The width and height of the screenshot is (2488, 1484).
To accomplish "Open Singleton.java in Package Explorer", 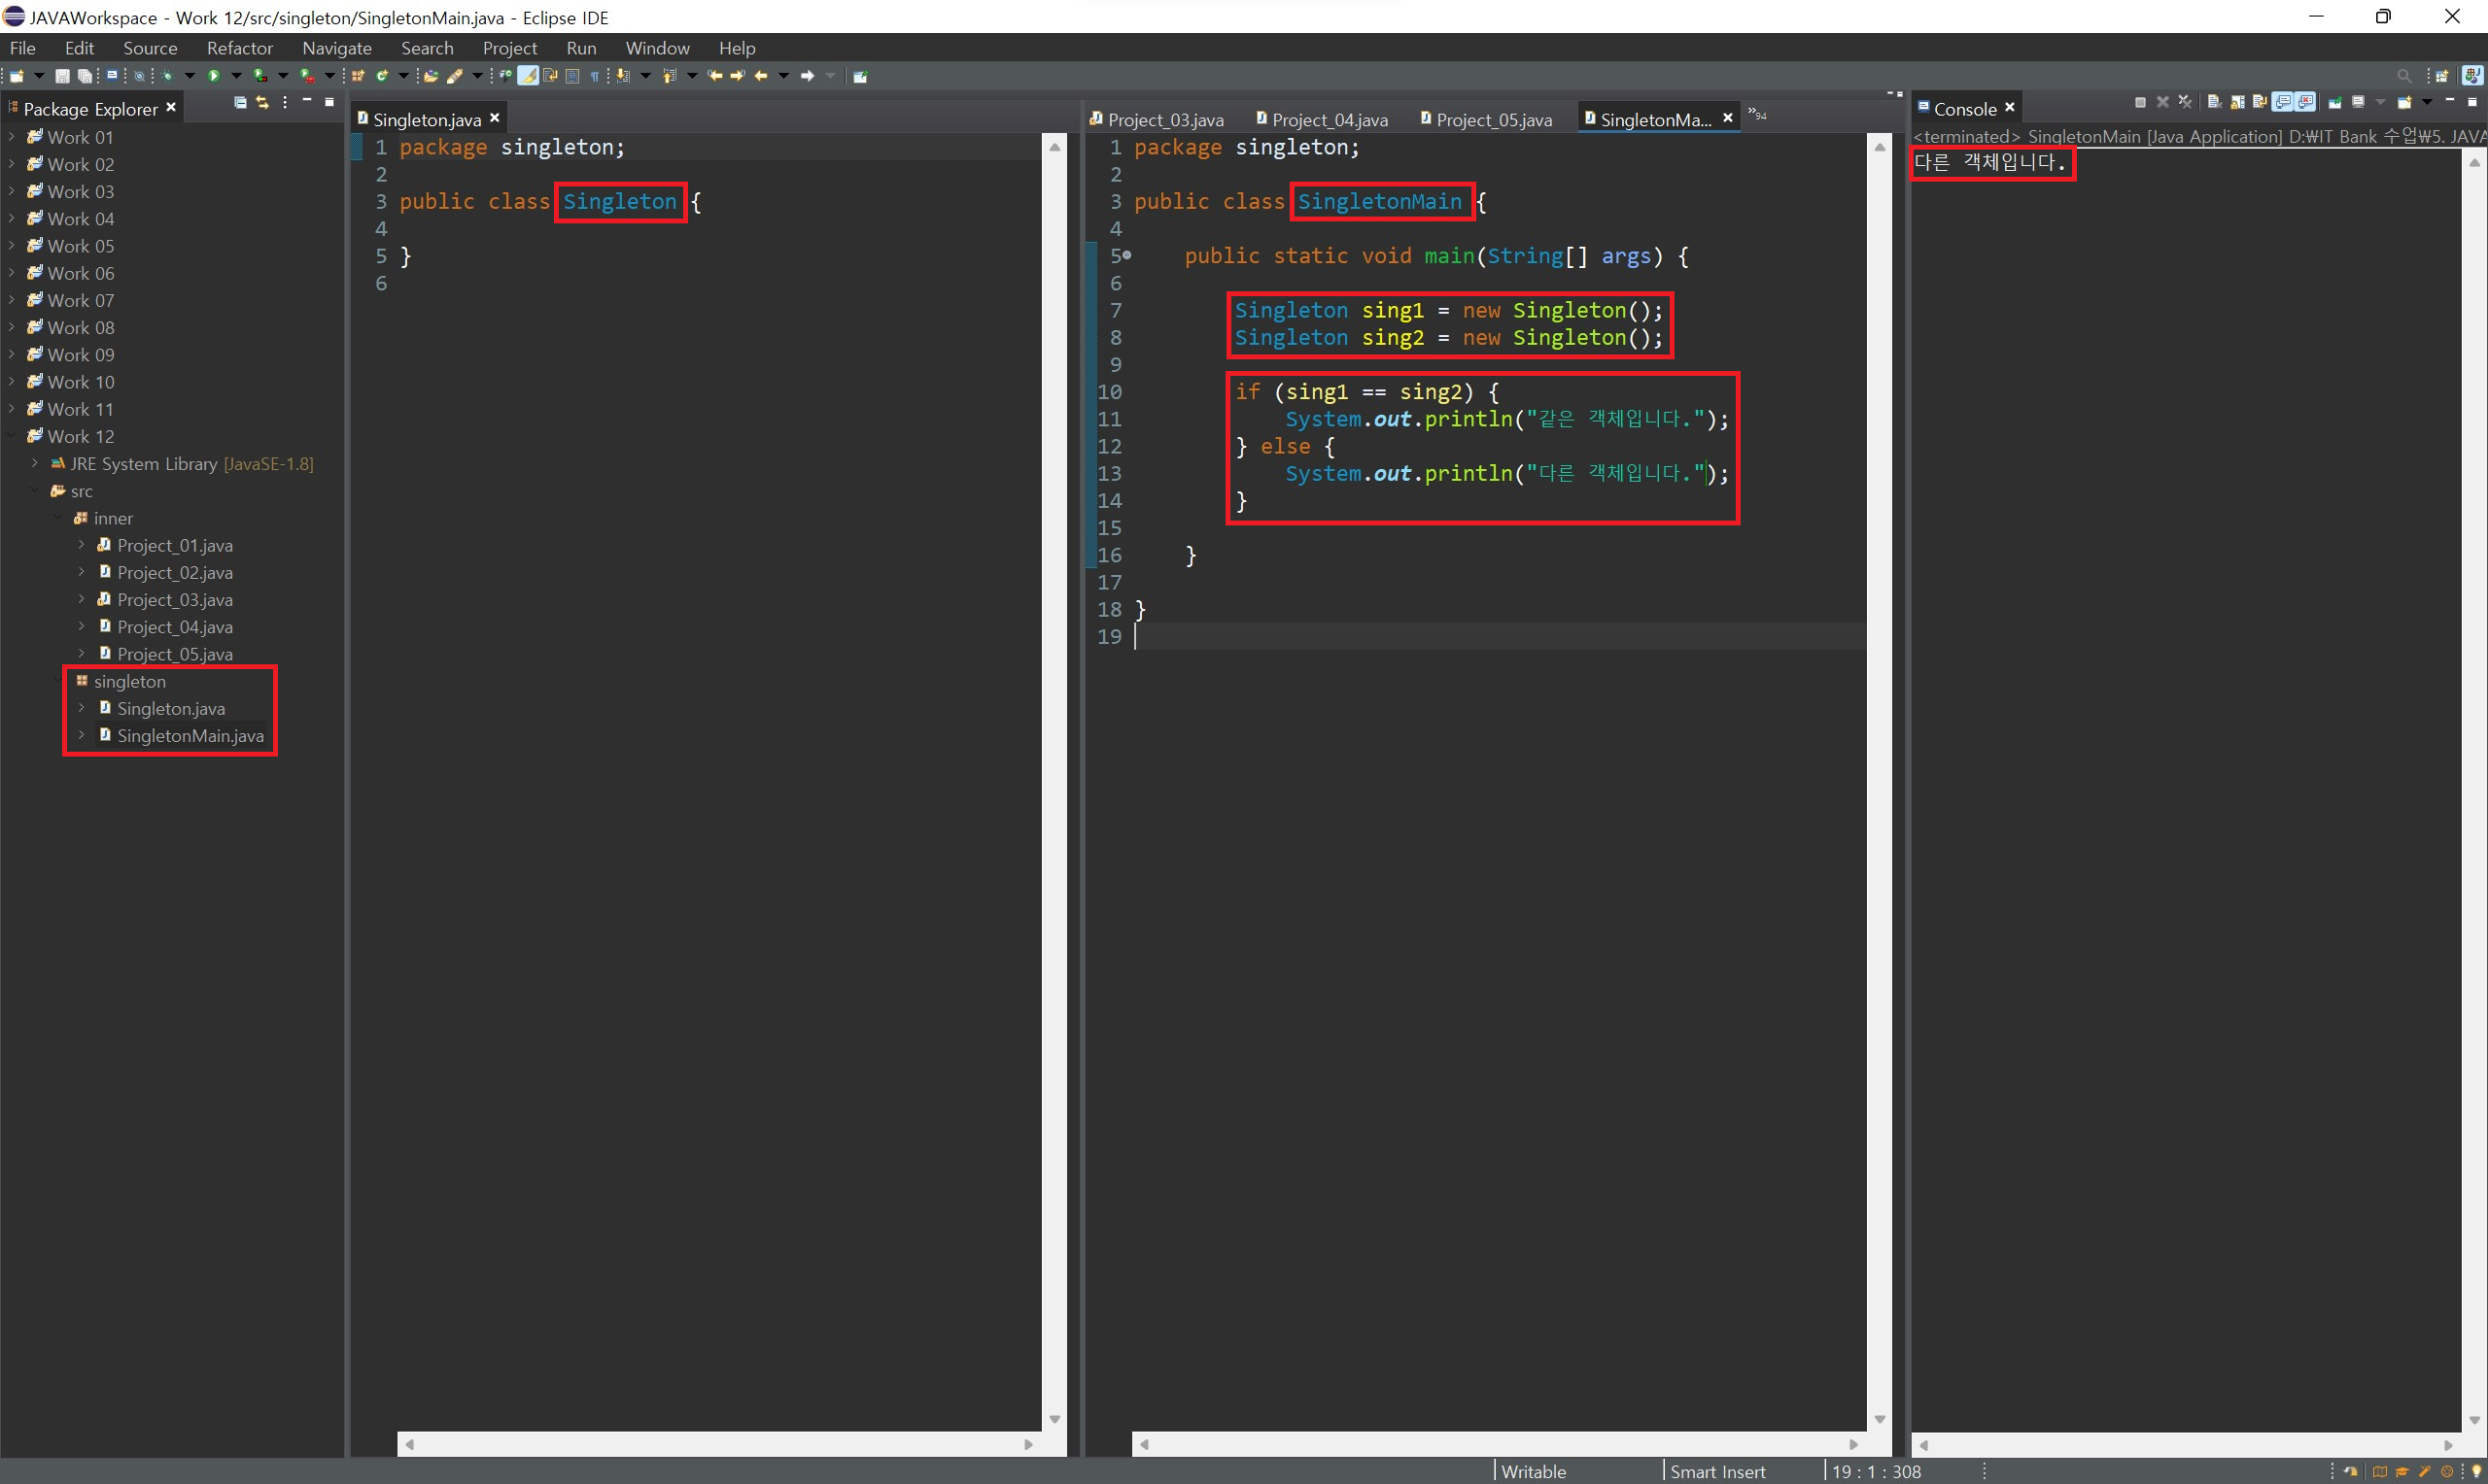I will (x=170, y=708).
